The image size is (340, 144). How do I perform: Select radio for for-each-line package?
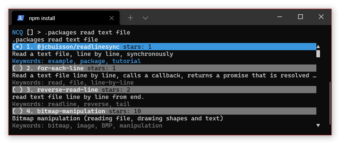pyautogui.click(x=18, y=68)
